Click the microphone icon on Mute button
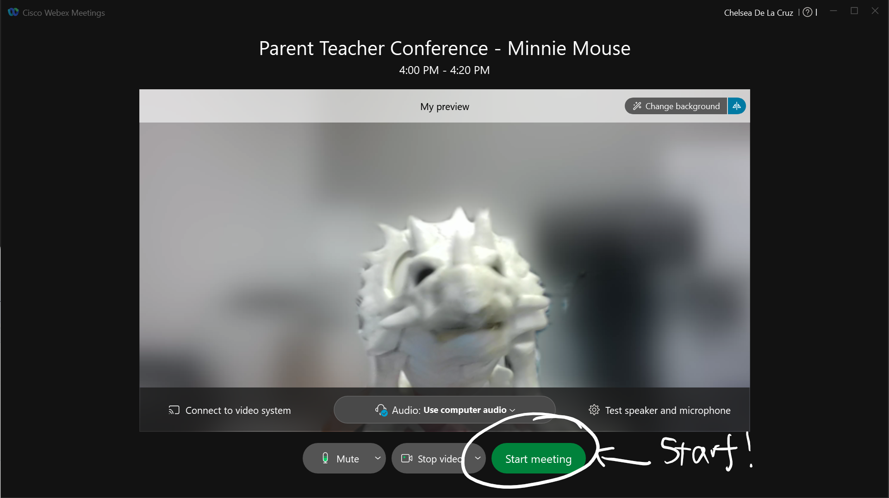Viewport: 889px width, 498px height. (325, 458)
